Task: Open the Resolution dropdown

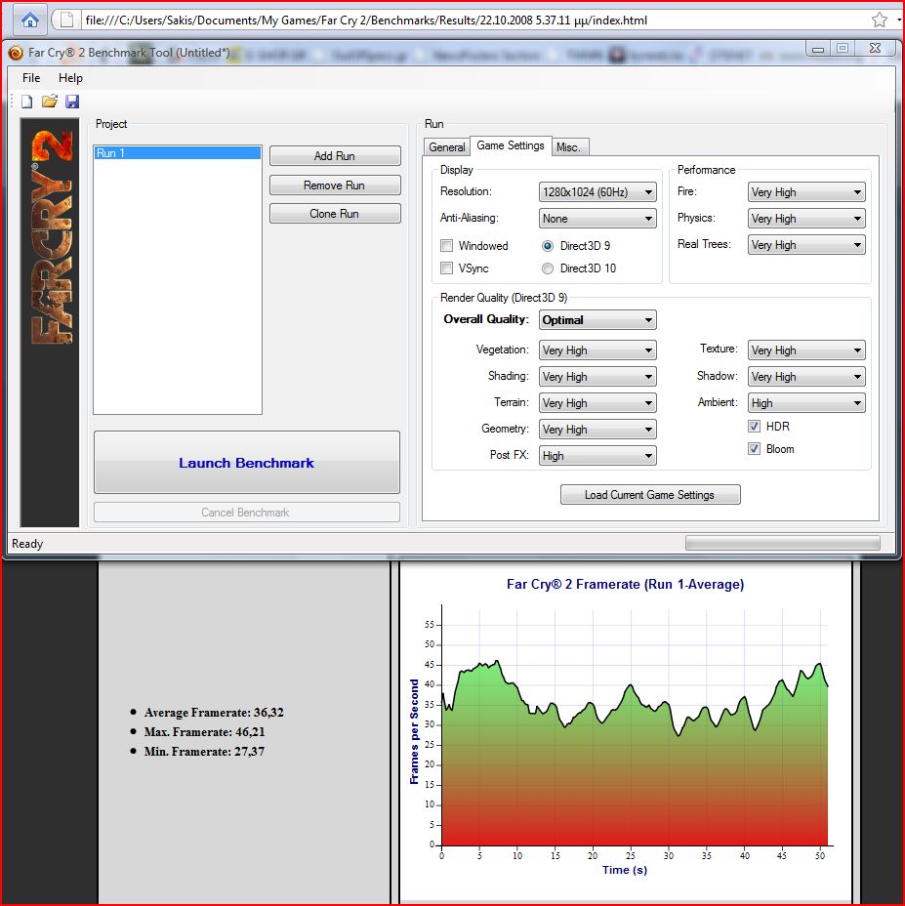Action: (x=597, y=191)
